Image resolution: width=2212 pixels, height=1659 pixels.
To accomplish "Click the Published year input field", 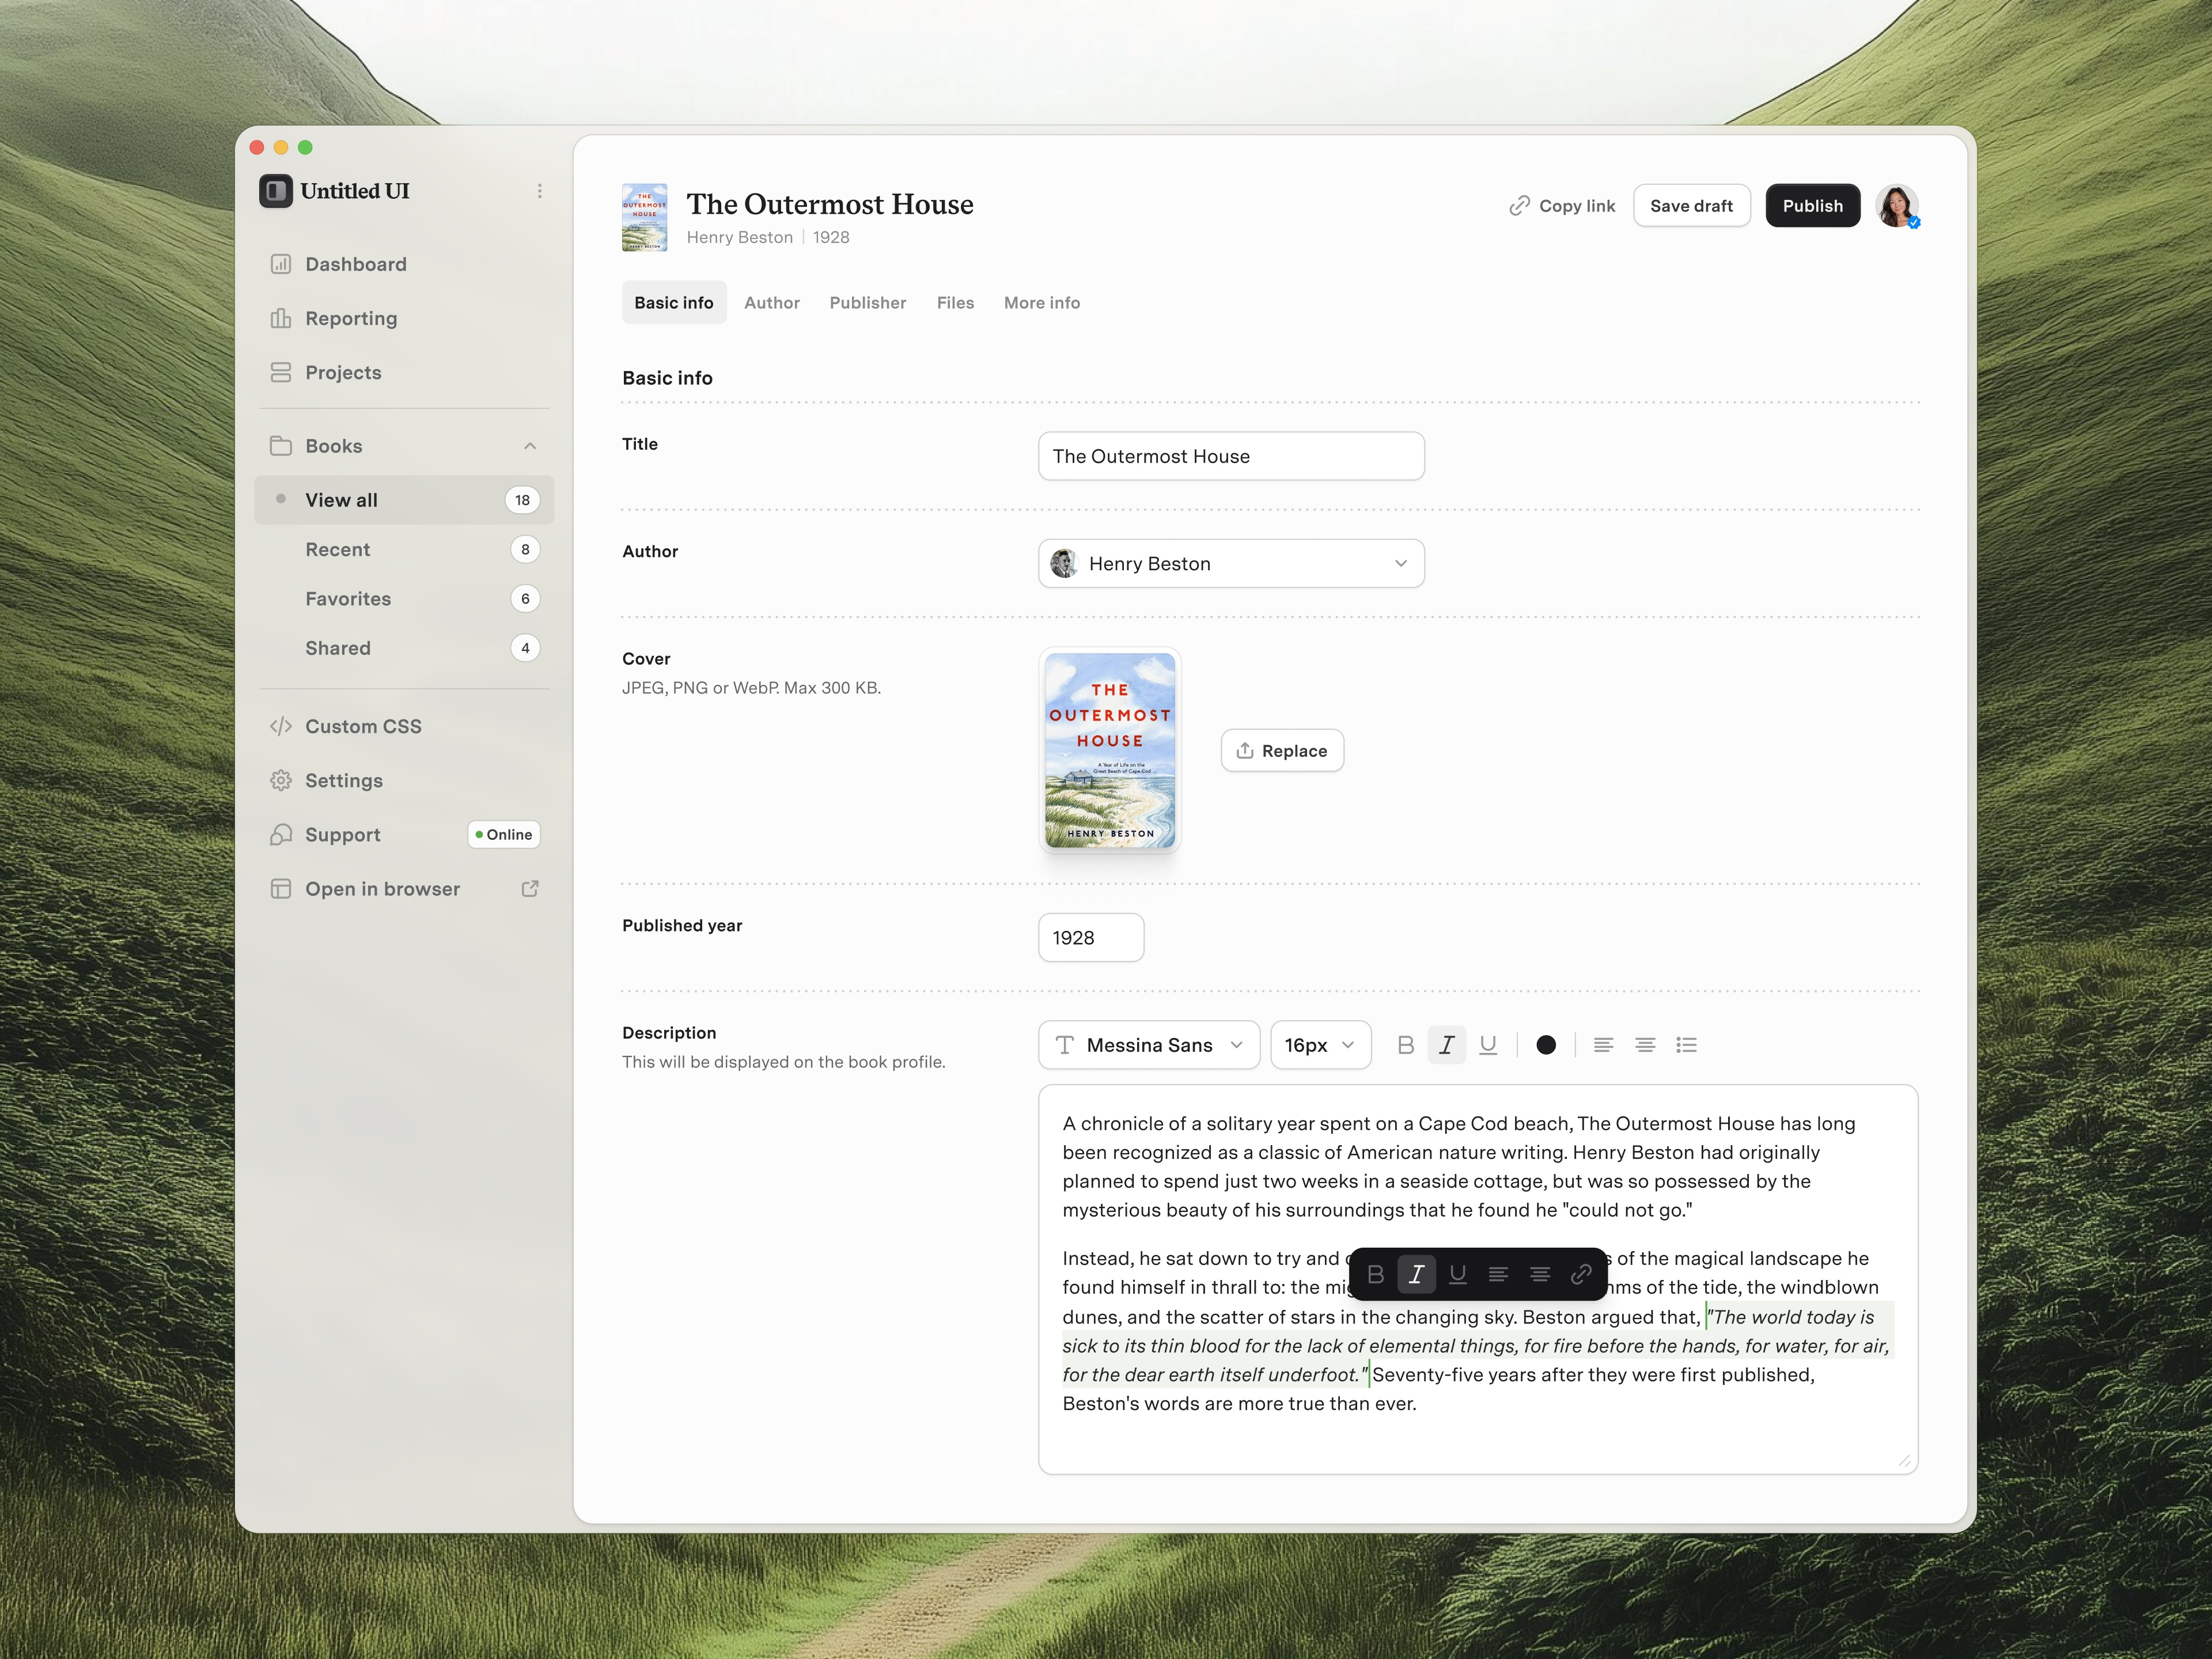I will point(1091,938).
